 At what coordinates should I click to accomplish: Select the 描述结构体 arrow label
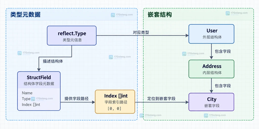tap(53, 61)
